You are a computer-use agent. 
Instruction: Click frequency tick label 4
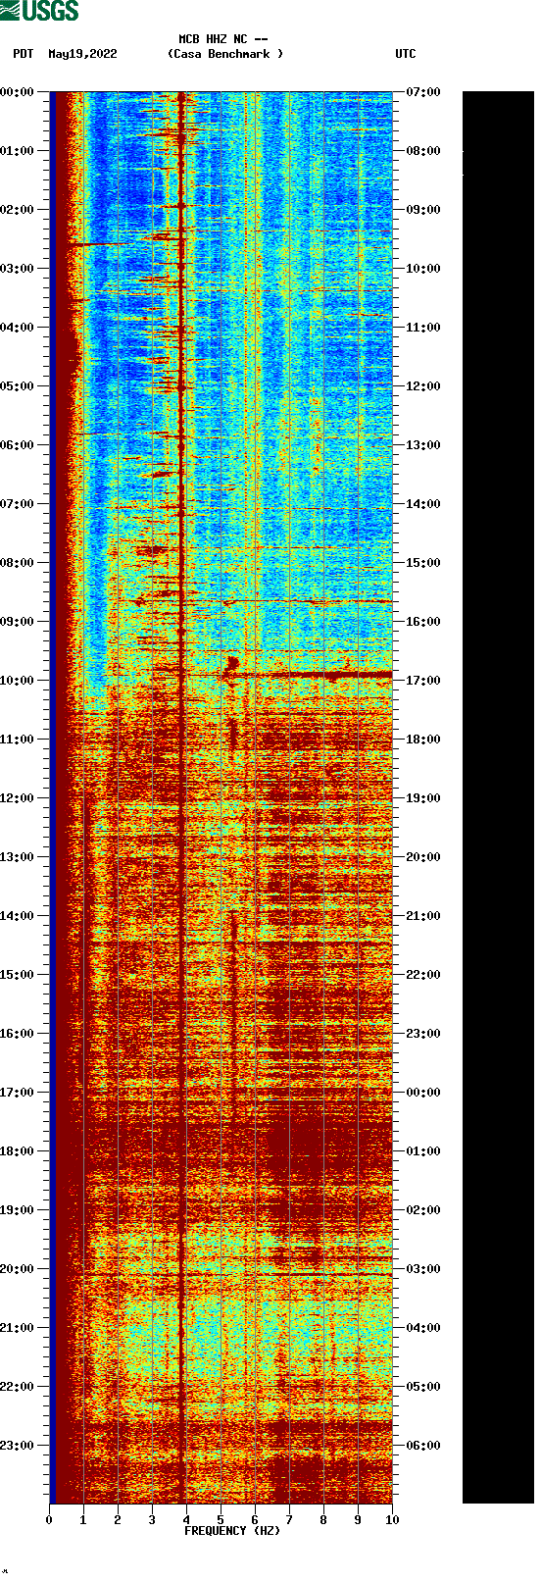[186, 1520]
